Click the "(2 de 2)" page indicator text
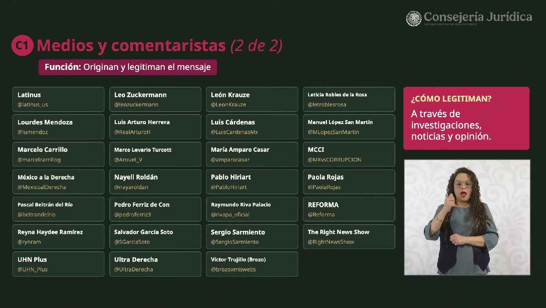The image size is (546, 308). 257,46
